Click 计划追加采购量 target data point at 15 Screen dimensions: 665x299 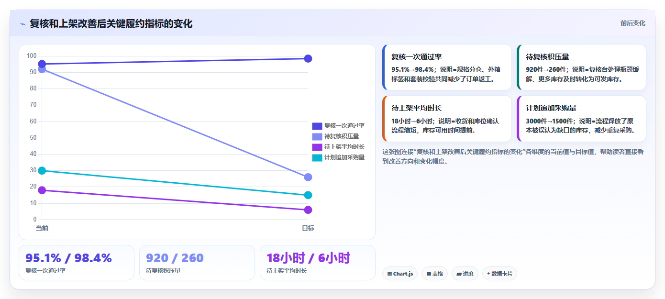[308, 195]
